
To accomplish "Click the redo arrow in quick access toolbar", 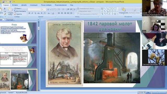I will coord(10,2).
